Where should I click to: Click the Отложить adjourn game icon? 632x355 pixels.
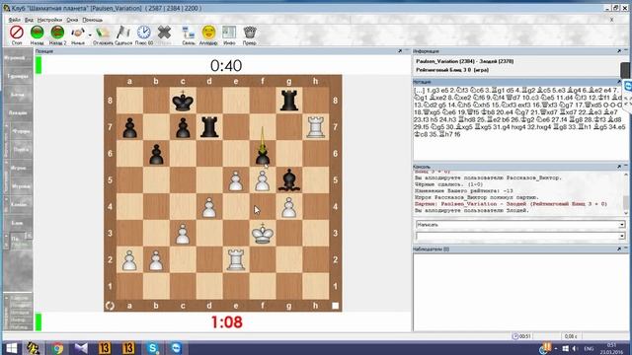pos(103,33)
